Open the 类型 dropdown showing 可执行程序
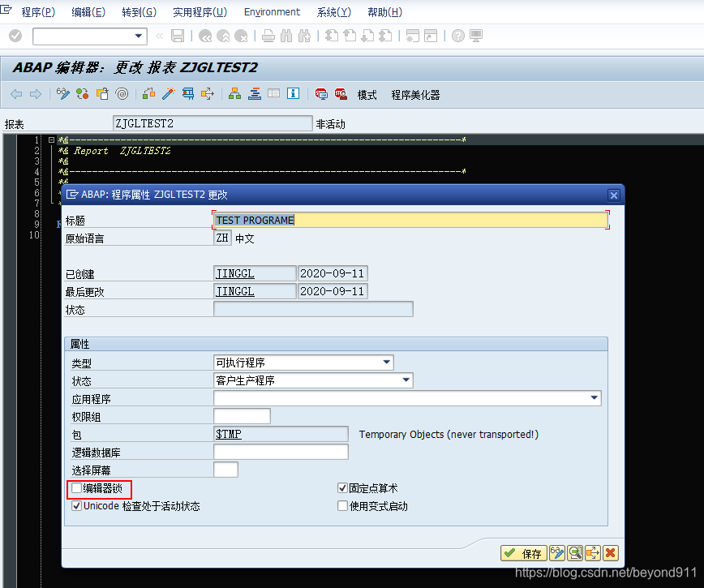Viewport: 704px width, 588px height. coord(387,363)
